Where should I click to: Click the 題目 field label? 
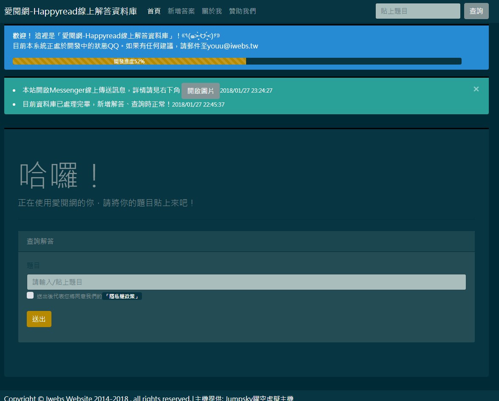[33, 265]
